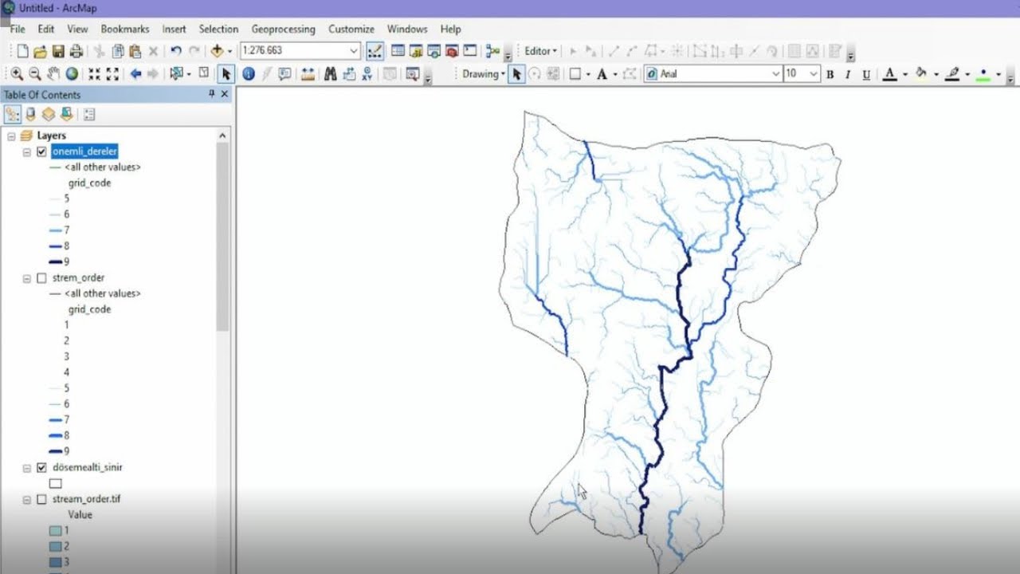Screen dimensions: 1020x574
Task: Toggle Italic text formatting
Action: (847, 74)
